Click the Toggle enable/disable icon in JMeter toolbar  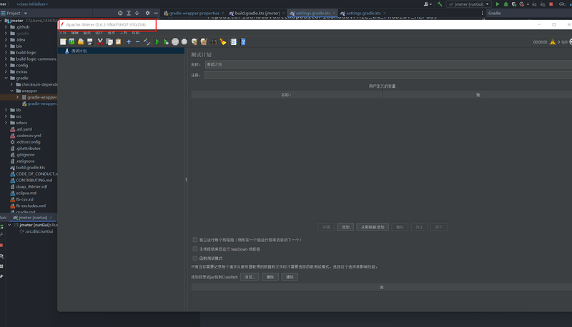(x=147, y=42)
